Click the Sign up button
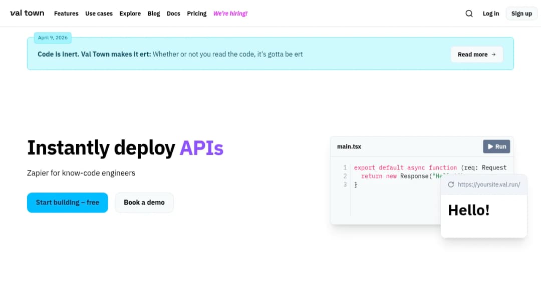Screen dimensions: 541x304 point(521,13)
